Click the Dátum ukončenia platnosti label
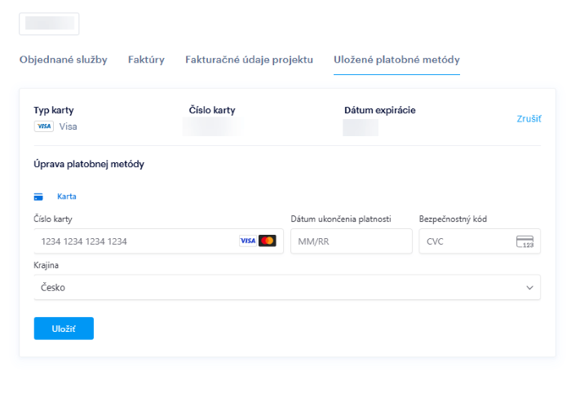The image size is (571, 393). (341, 219)
